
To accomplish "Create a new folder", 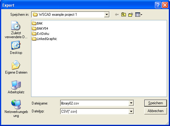I will click(130, 15).
